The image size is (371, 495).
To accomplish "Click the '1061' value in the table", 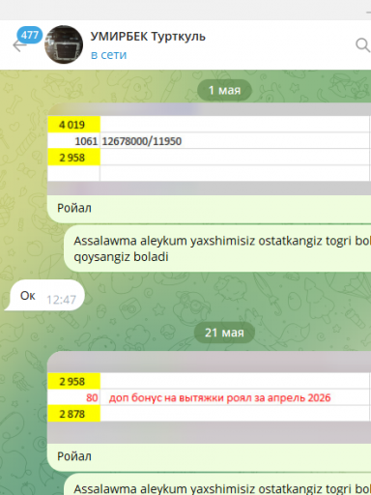I will [86, 141].
